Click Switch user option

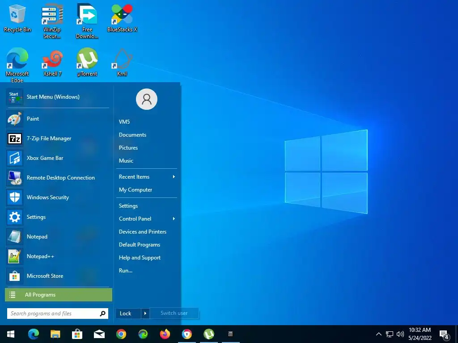click(174, 313)
